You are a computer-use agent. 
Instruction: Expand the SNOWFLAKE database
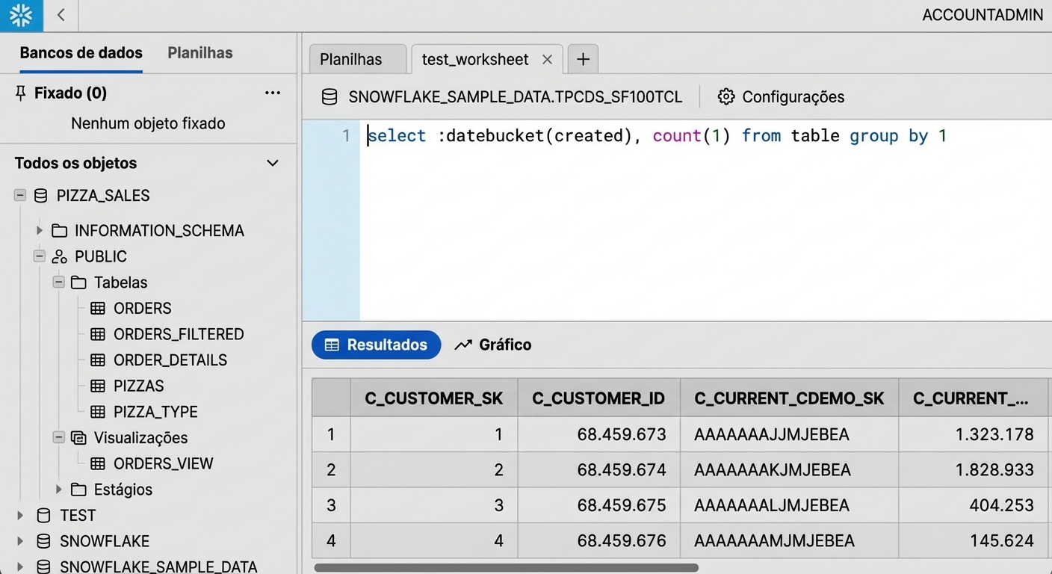pos(20,541)
